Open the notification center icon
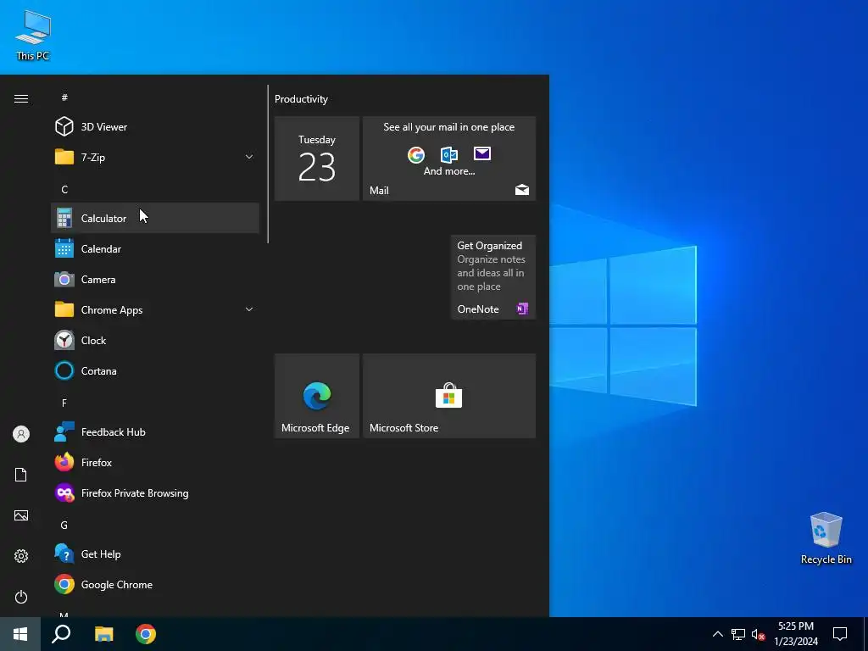The image size is (868, 651). click(x=840, y=634)
